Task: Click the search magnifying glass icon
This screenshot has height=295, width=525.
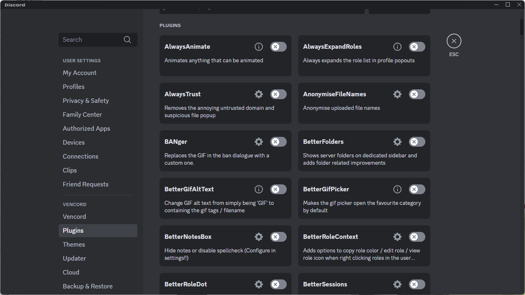Action: click(127, 39)
